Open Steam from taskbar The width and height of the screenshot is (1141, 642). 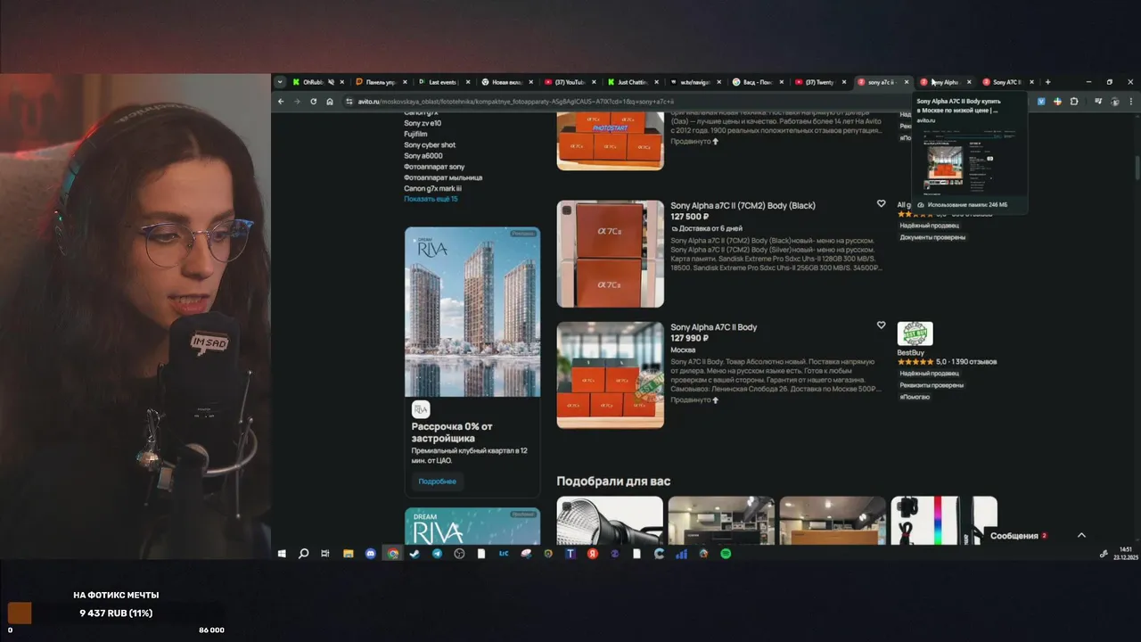pyautogui.click(x=415, y=554)
